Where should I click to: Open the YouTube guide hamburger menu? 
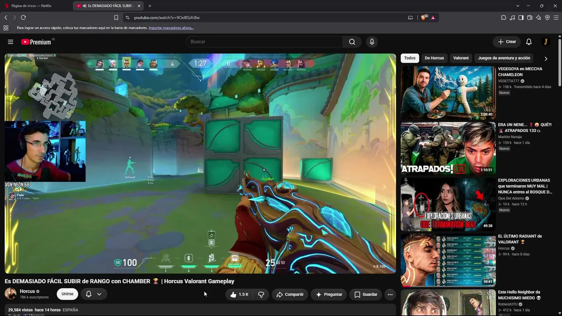pos(11,42)
